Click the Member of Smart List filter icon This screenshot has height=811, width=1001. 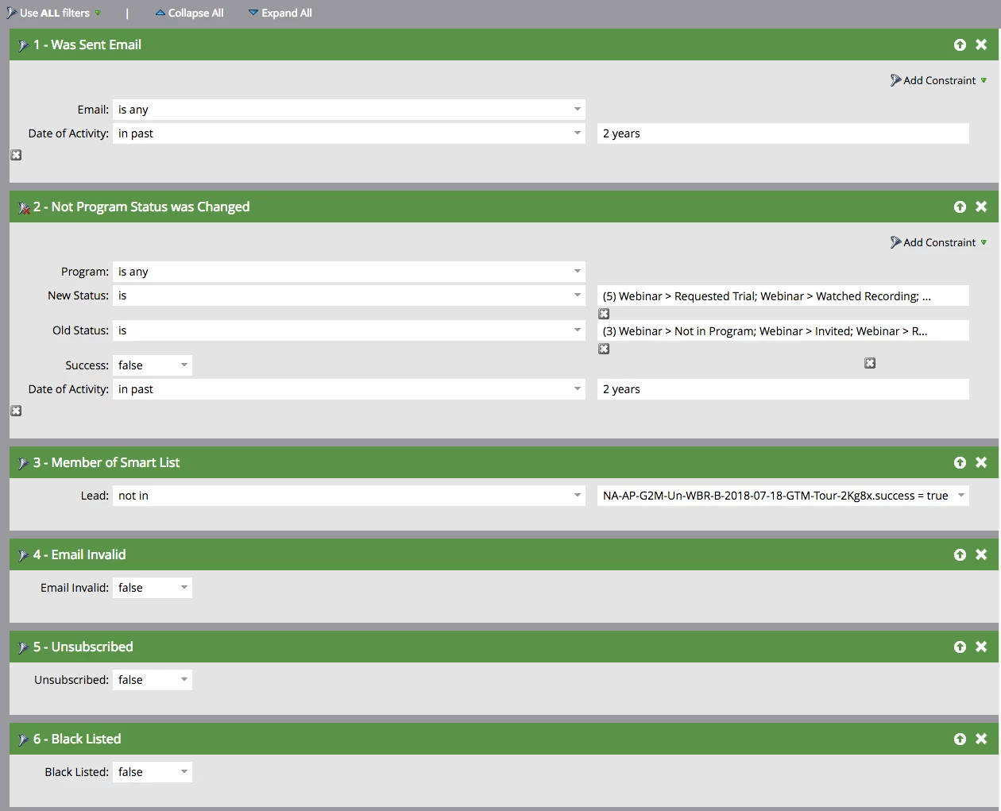pos(24,463)
